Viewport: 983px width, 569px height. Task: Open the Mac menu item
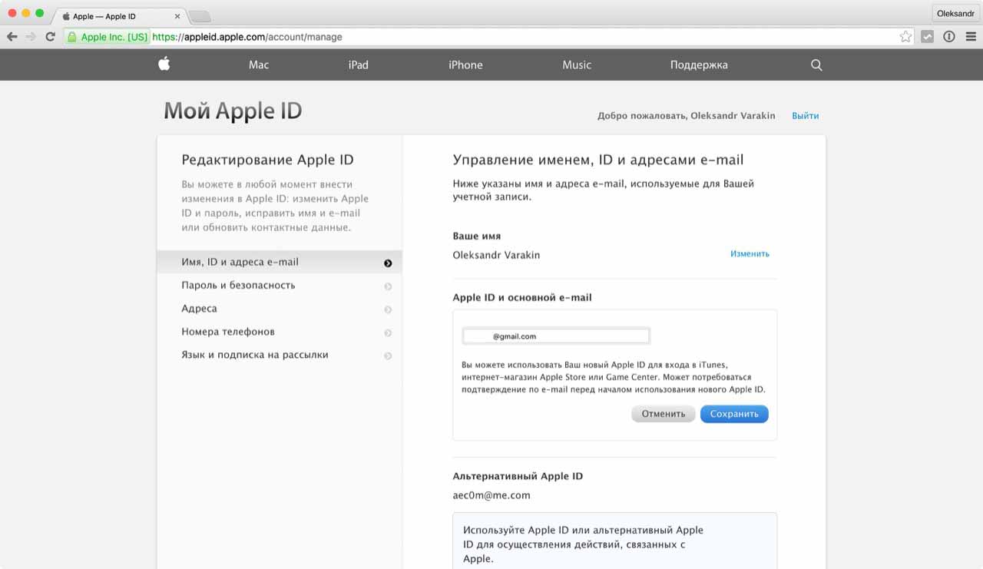coord(259,65)
